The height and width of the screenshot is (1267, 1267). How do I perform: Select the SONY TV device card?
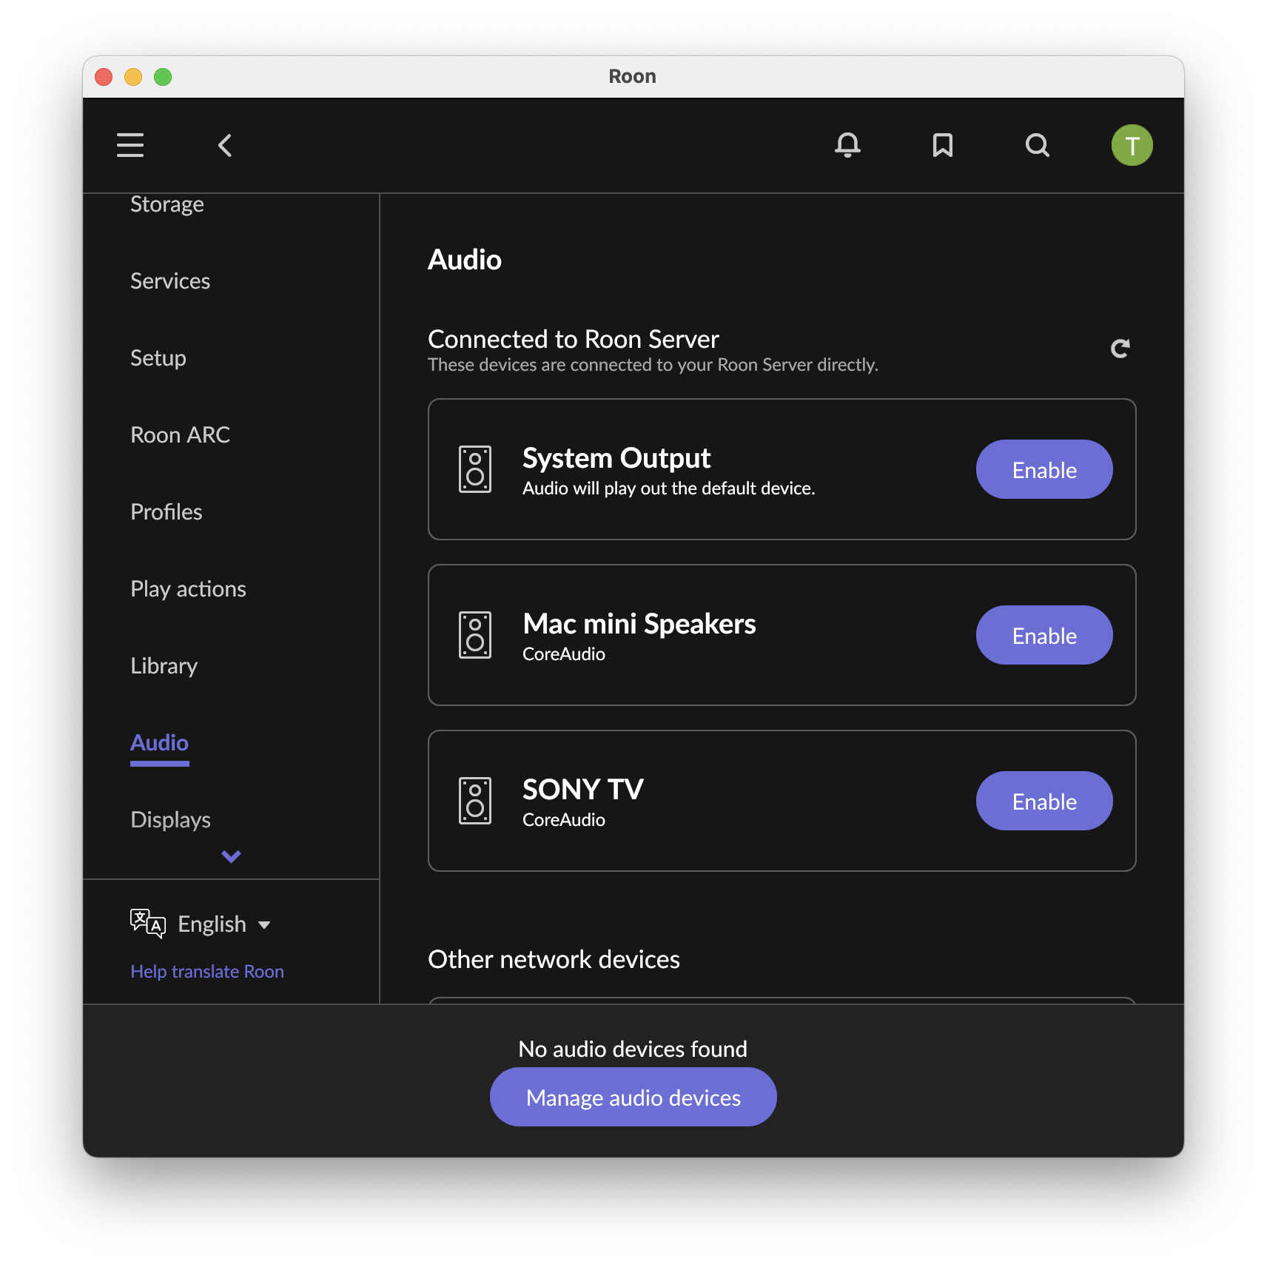click(782, 801)
